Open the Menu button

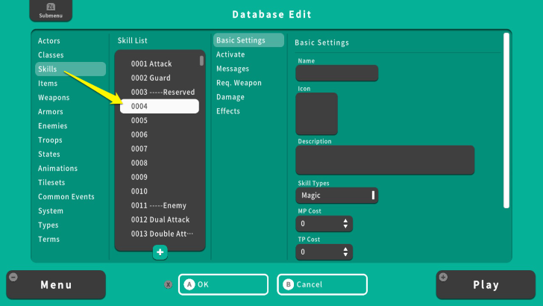click(x=56, y=285)
